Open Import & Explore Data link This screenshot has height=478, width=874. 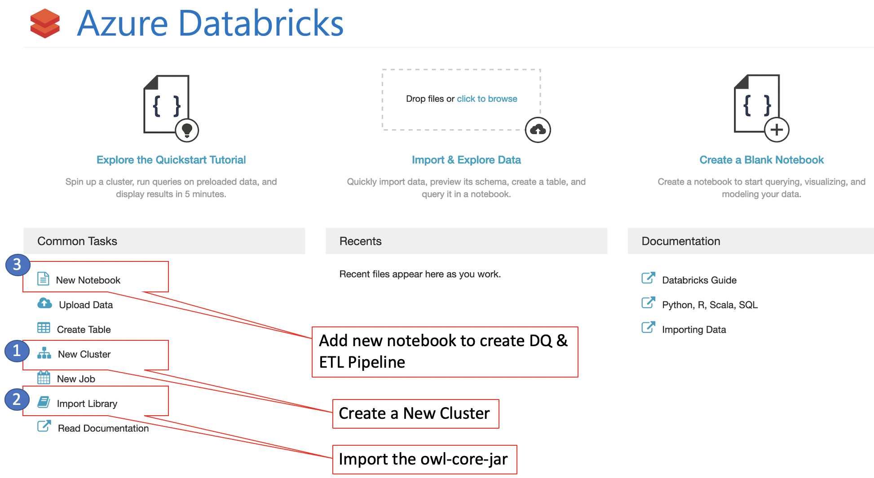(466, 160)
